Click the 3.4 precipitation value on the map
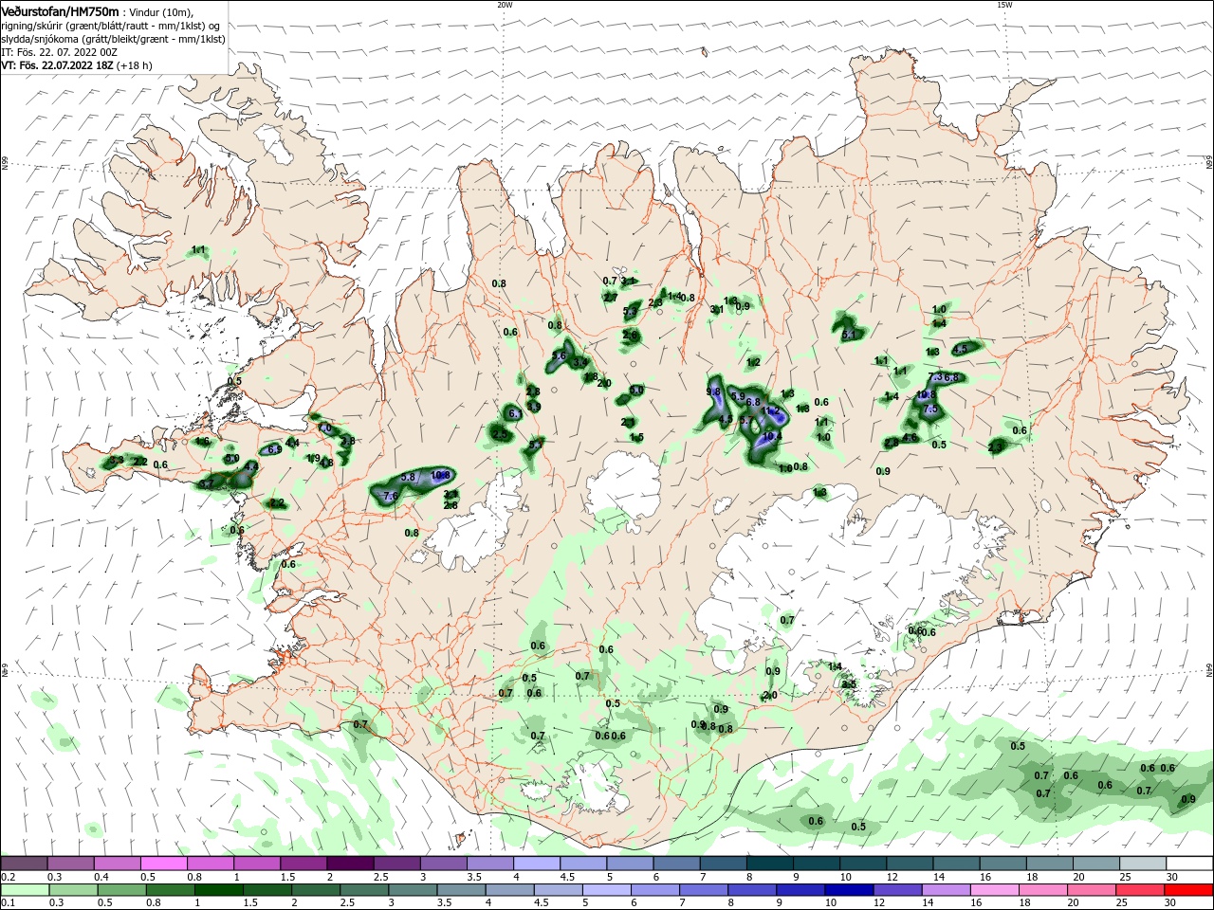This screenshot has height=910, width=1214. [580, 362]
